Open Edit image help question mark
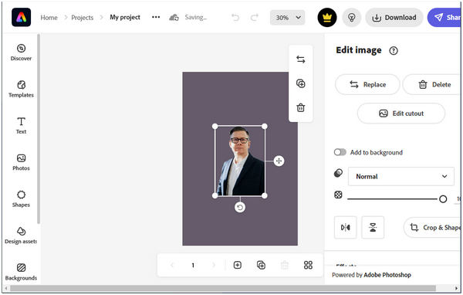 (x=394, y=51)
